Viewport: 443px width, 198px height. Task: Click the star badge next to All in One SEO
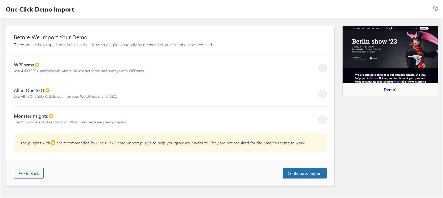pyautogui.click(x=48, y=90)
